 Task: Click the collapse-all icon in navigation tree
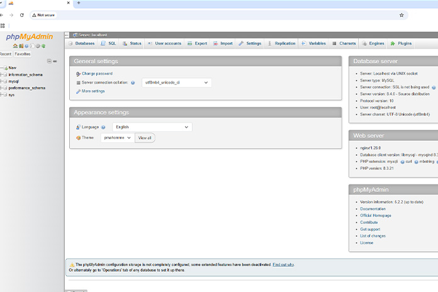pos(49,61)
